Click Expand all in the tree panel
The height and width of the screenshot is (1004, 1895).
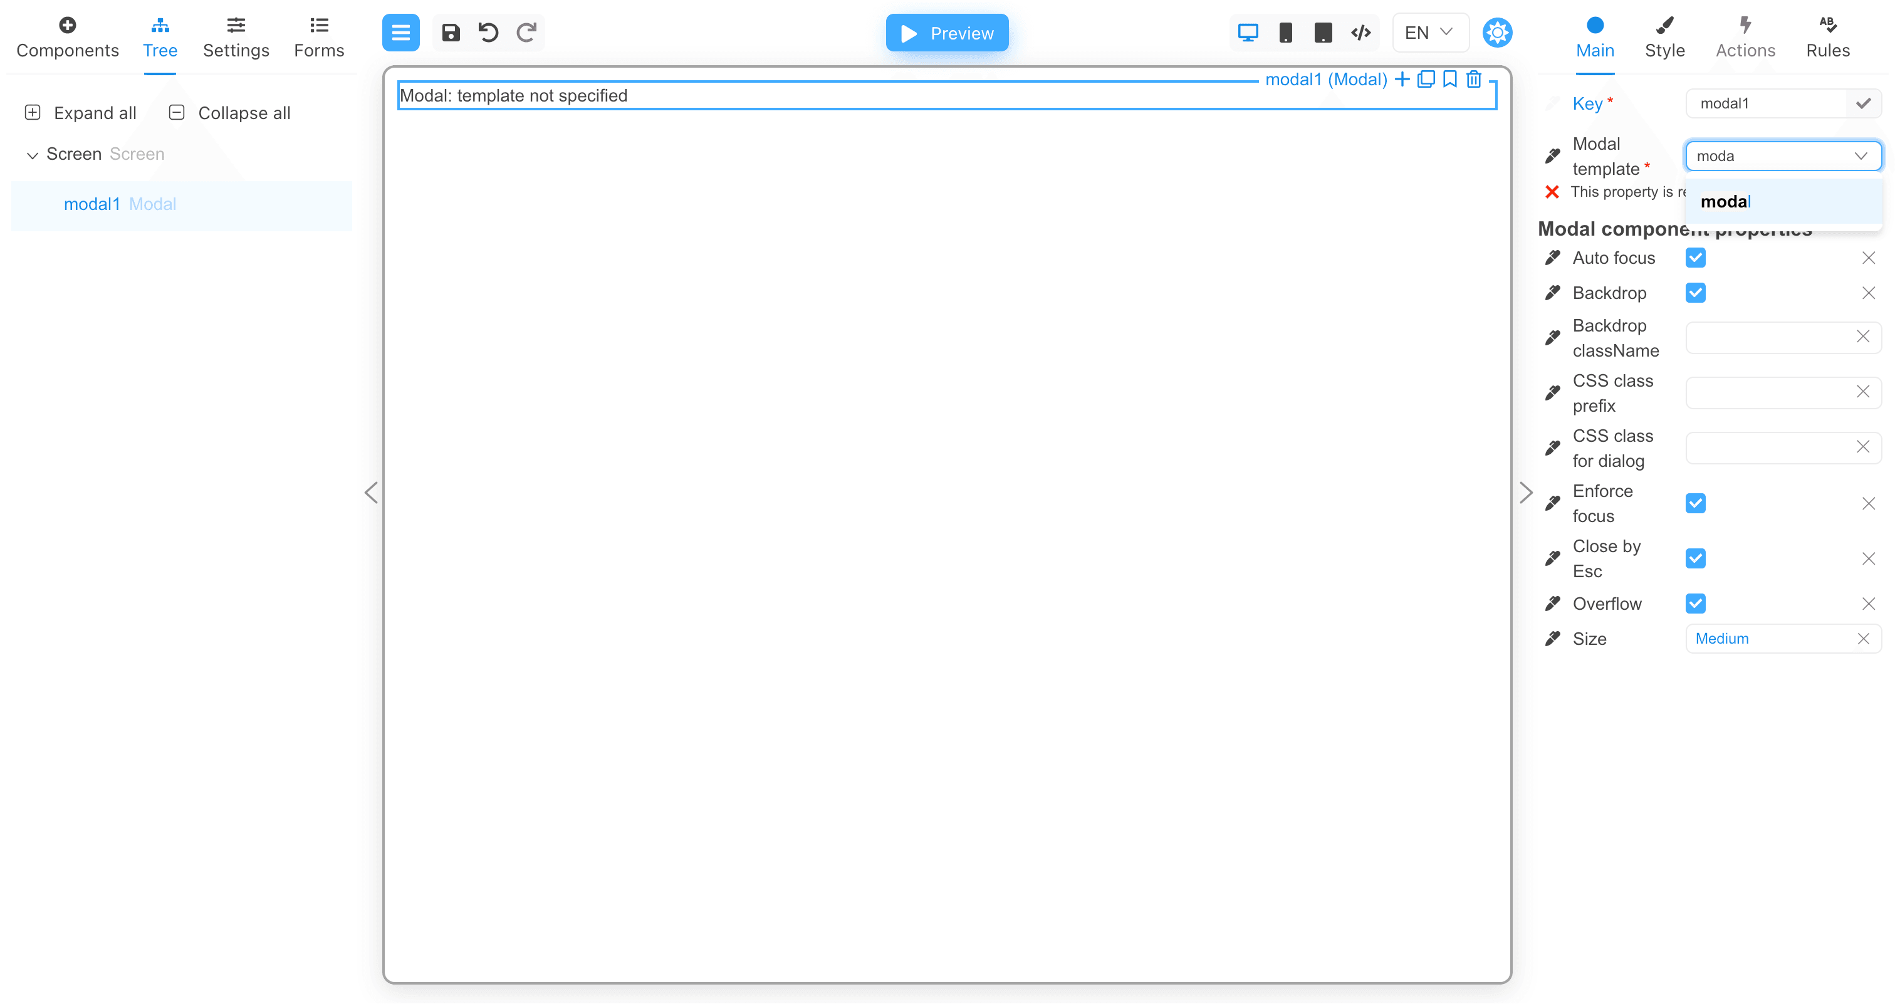point(80,113)
